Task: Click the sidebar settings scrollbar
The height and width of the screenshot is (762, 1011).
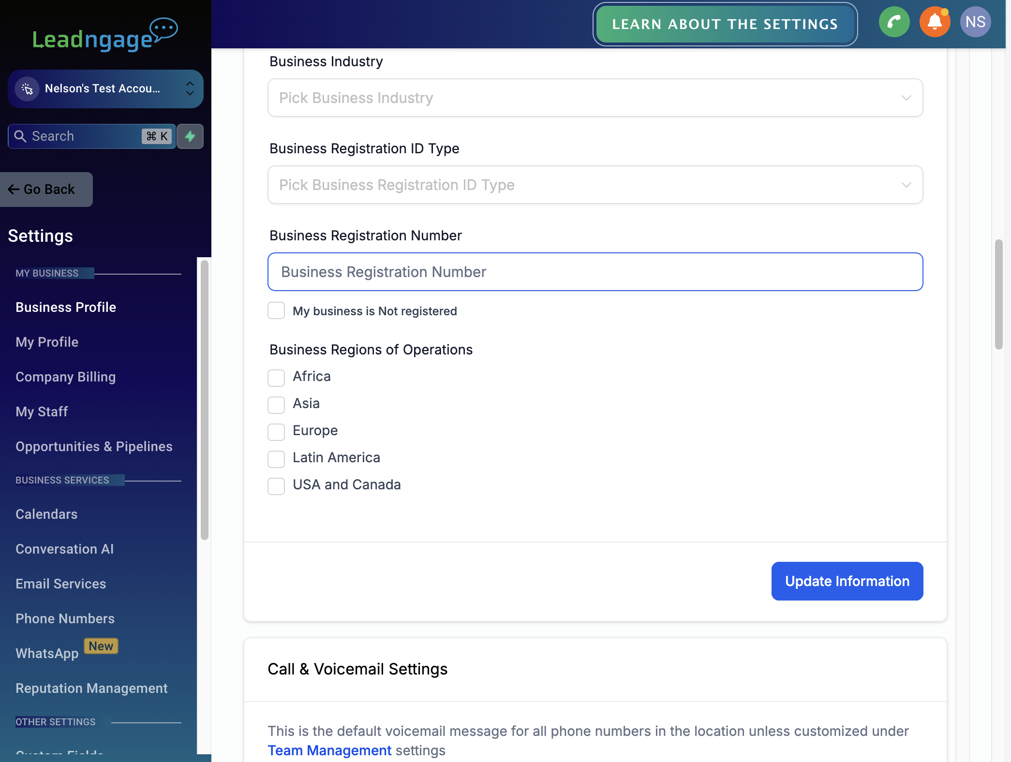Action: [205, 400]
